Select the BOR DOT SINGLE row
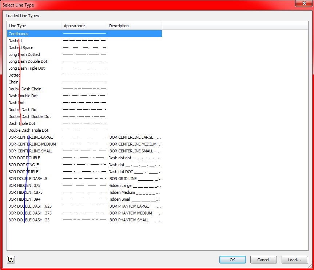Screen dimensions: 314x270 84,165
